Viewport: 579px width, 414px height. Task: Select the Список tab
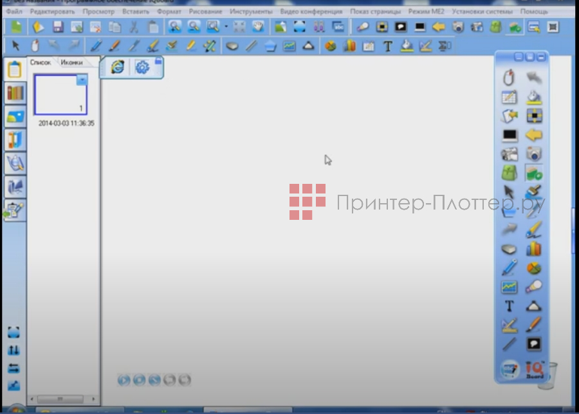(41, 62)
